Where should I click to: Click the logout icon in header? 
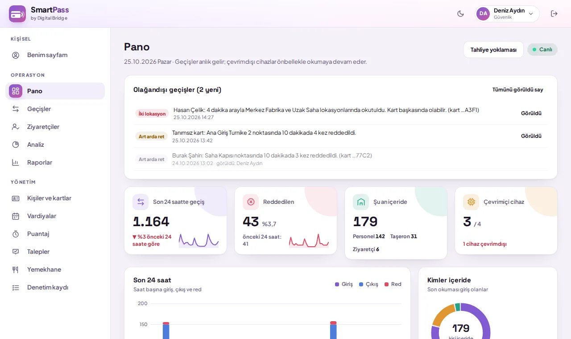point(554,14)
